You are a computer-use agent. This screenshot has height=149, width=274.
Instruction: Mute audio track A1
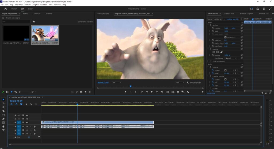(27, 127)
